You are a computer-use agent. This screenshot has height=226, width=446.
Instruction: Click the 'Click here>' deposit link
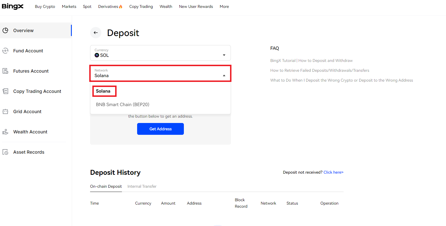click(333, 172)
